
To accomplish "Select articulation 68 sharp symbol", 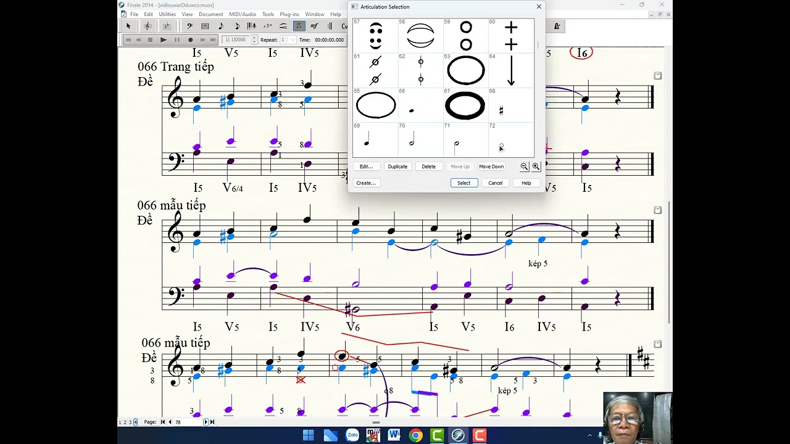I will click(510, 105).
